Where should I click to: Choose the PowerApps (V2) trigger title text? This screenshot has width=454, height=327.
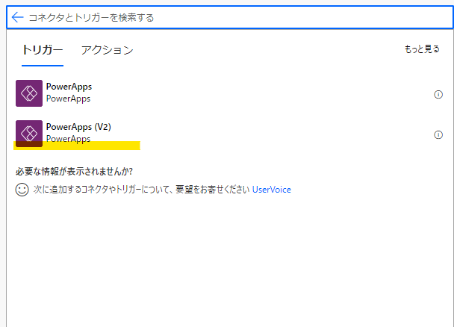pyautogui.click(x=78, y=127)
